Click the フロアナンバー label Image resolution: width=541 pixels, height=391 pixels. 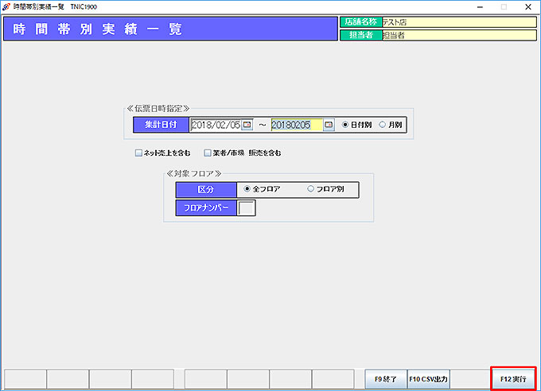(x=206, y=208)
